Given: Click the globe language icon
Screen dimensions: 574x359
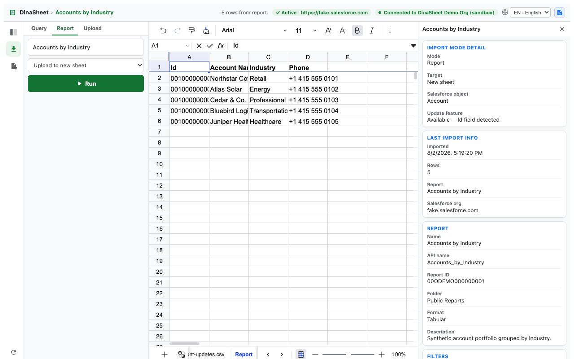Looking at the screenshot, I should point(505,13).
